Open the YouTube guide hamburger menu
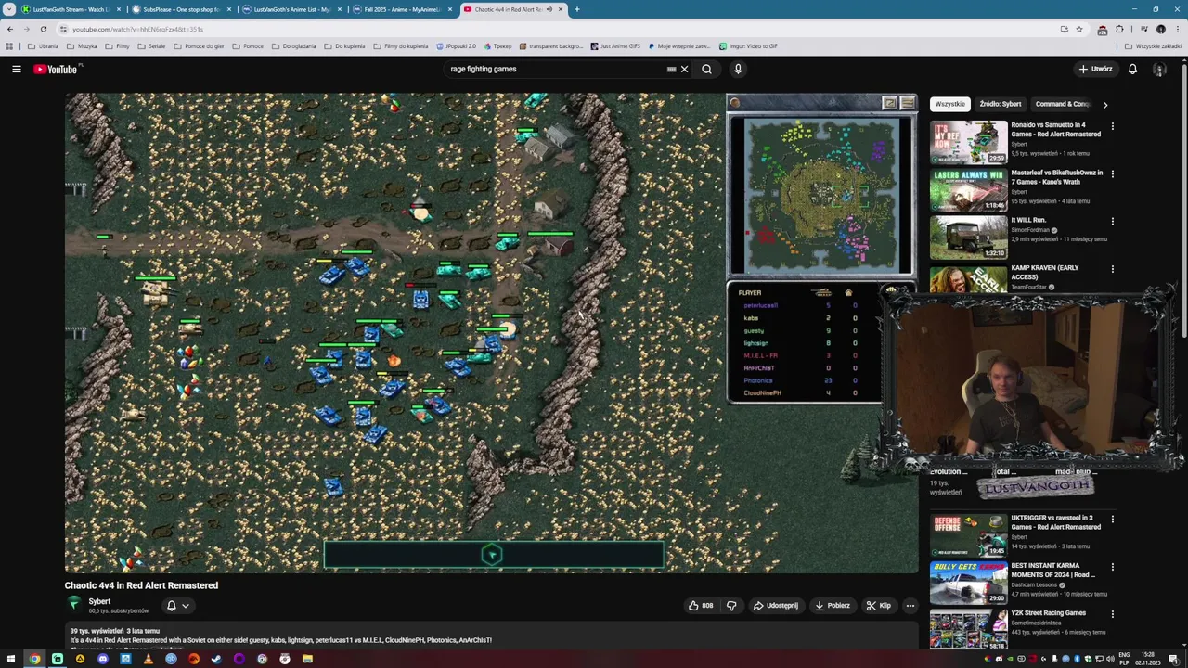Viewport: 1188px width, 668px height. coord(17,69)
